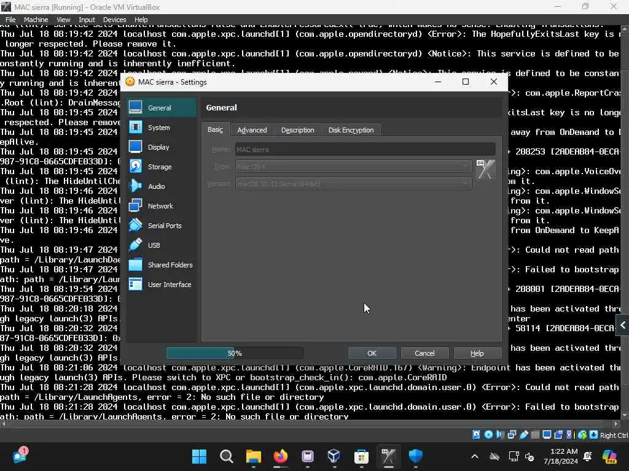Viewport: 629px width, 471px height.
Task: Click the audio status bar indicator
Action: point(500,435)
